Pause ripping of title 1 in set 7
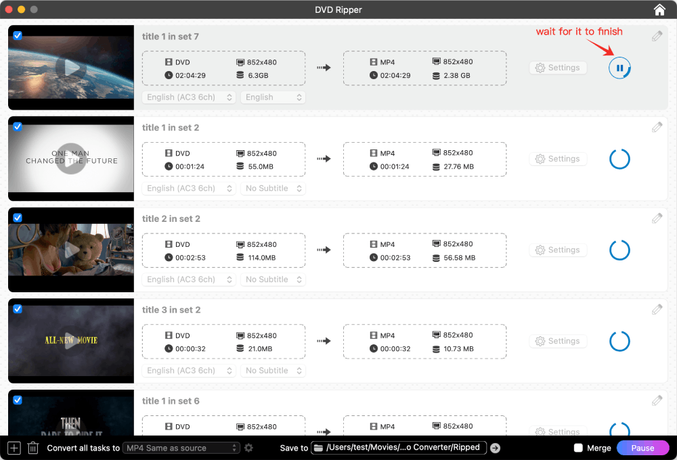The image size is (677, 460). point(619,68)
